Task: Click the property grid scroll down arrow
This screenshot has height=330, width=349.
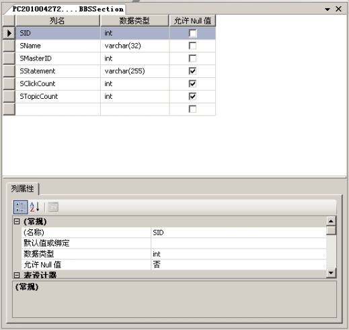Action: (x=331, y=273)
